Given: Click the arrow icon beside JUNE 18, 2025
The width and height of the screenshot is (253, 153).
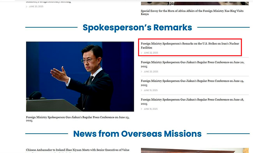Looking at the screenshot, I should (142, 109).
